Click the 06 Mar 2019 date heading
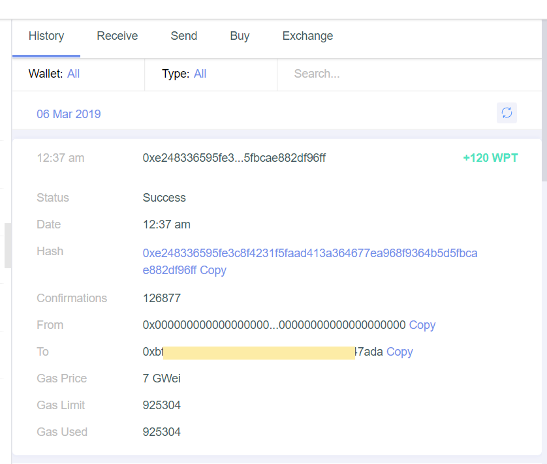Viewport: 547px width, 464px height. pos(69,114)
